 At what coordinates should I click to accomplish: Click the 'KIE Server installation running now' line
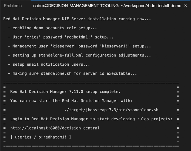(77, 19)
